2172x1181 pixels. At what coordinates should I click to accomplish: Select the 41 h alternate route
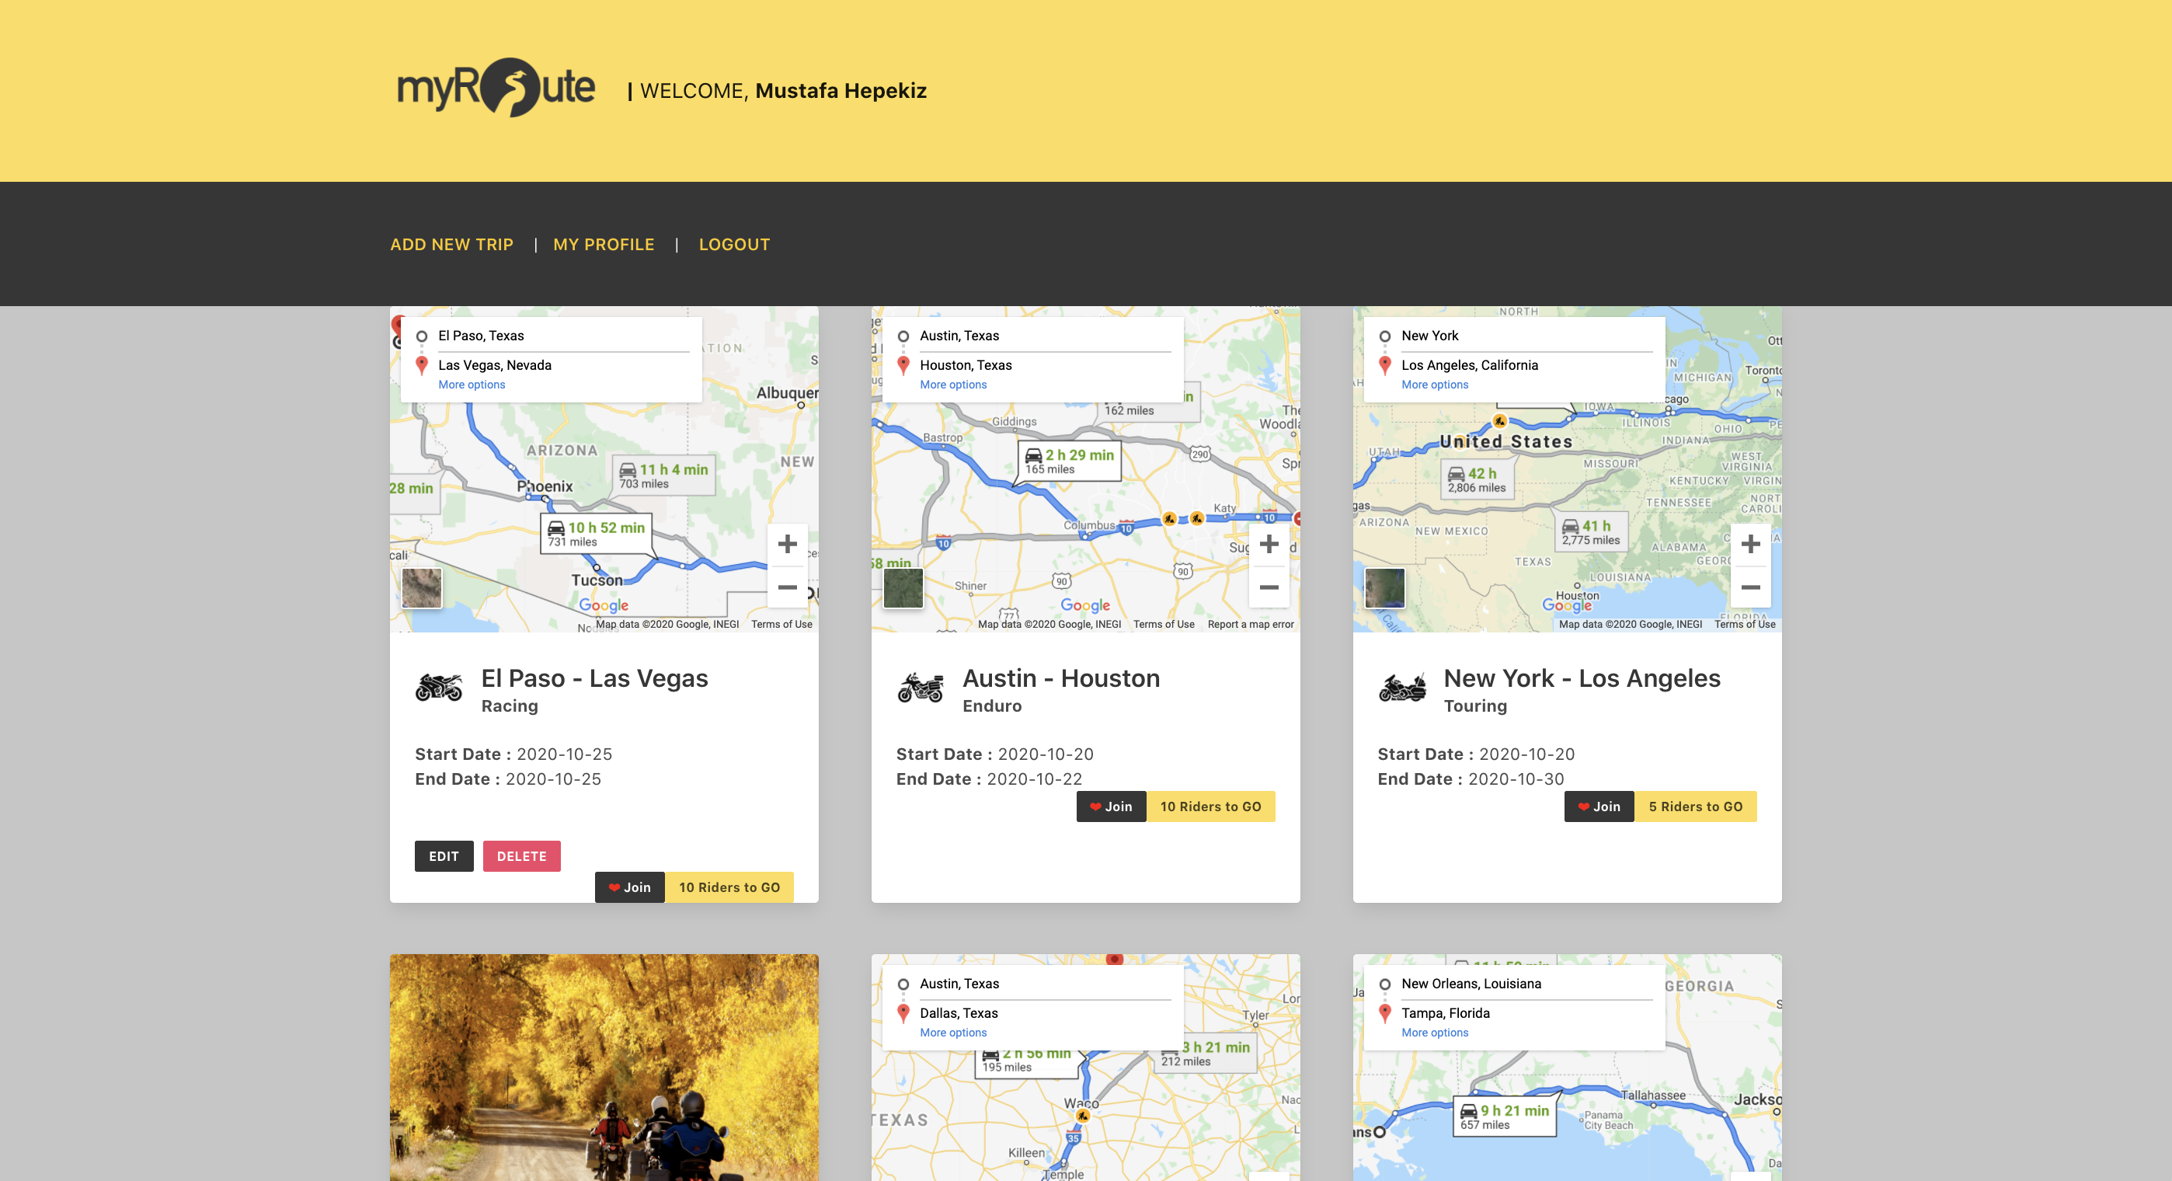tap(1590, 531)
